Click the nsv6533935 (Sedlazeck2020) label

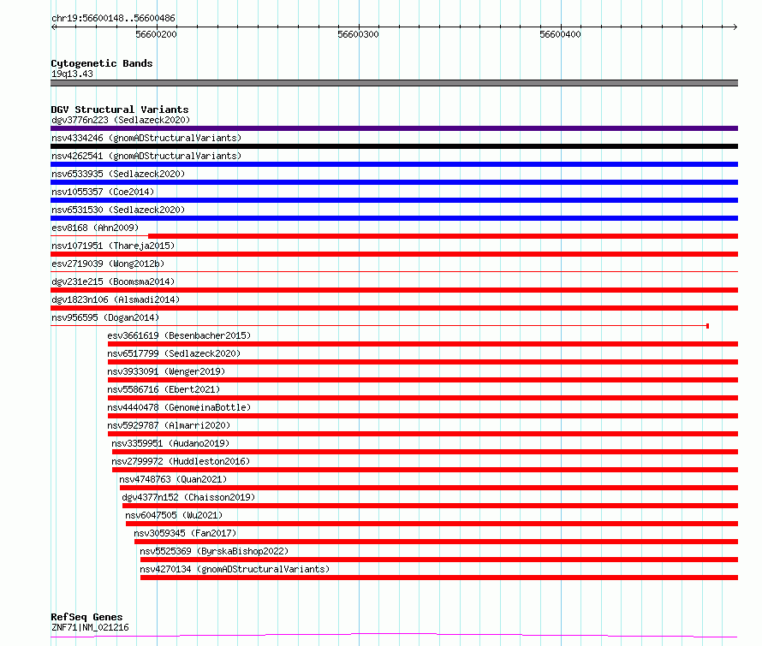118,174
